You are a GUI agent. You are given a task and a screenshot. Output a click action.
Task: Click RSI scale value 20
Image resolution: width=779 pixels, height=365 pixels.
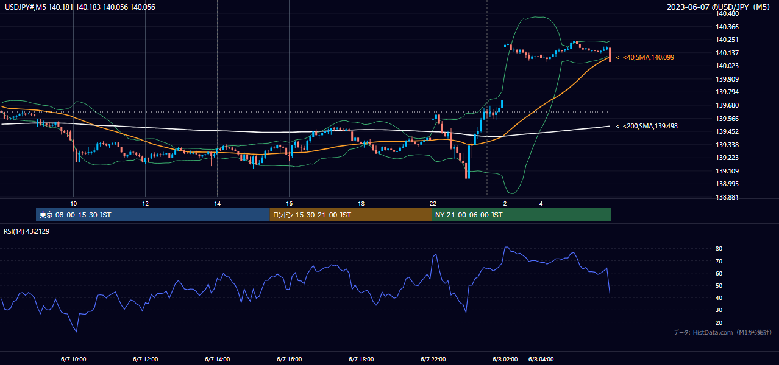pyautogui.click(x=719, y=322)
